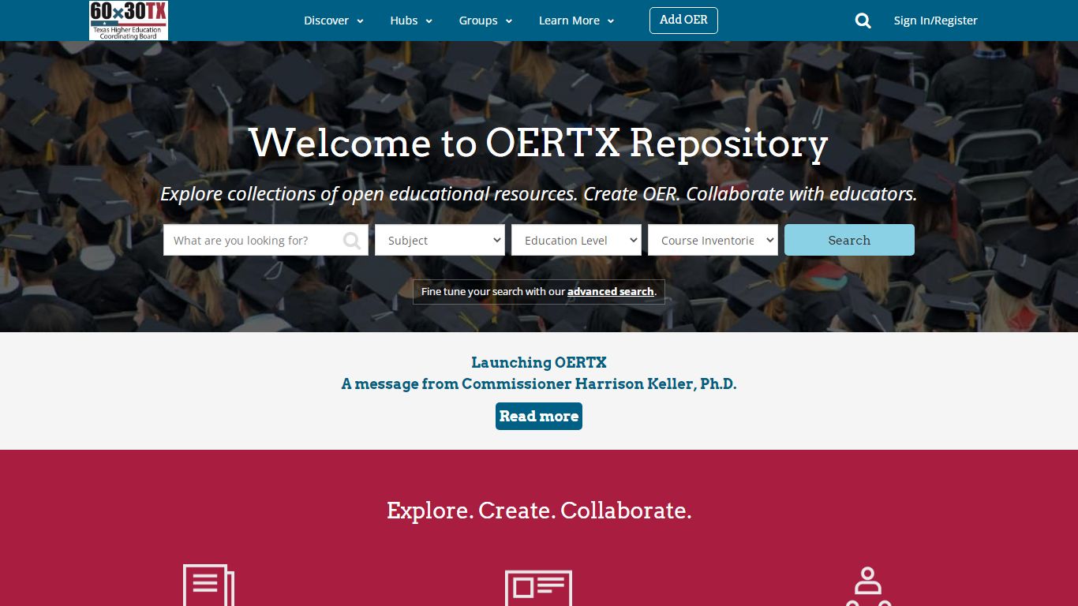Click the 'Launching OERTX' heading
Screen dimensions: 1078x606
click(x=539, y=362)
